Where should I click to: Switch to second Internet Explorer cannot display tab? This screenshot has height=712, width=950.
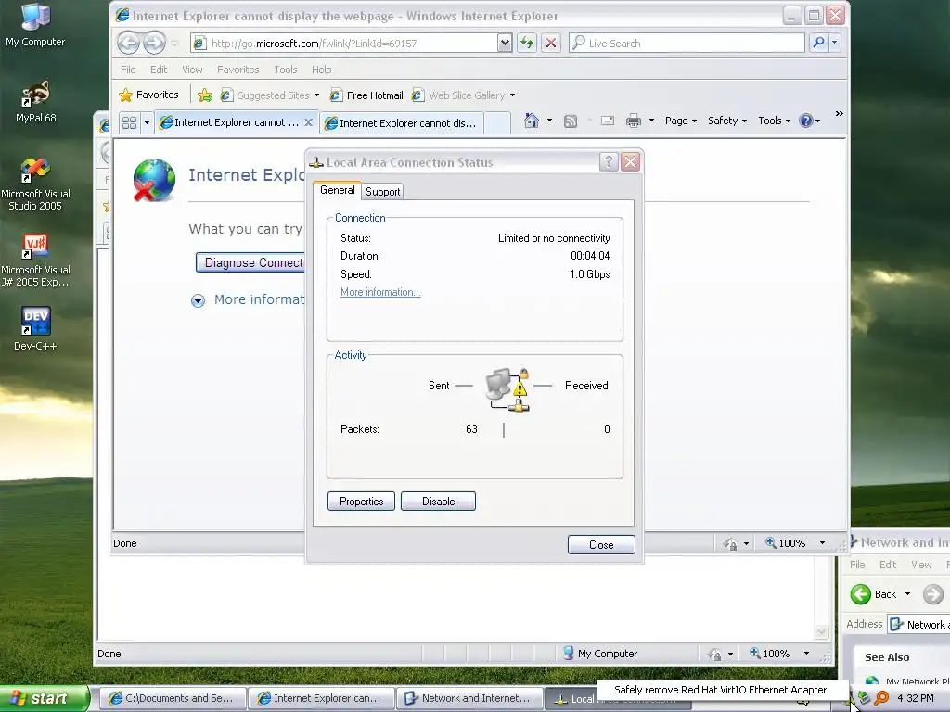401,123
